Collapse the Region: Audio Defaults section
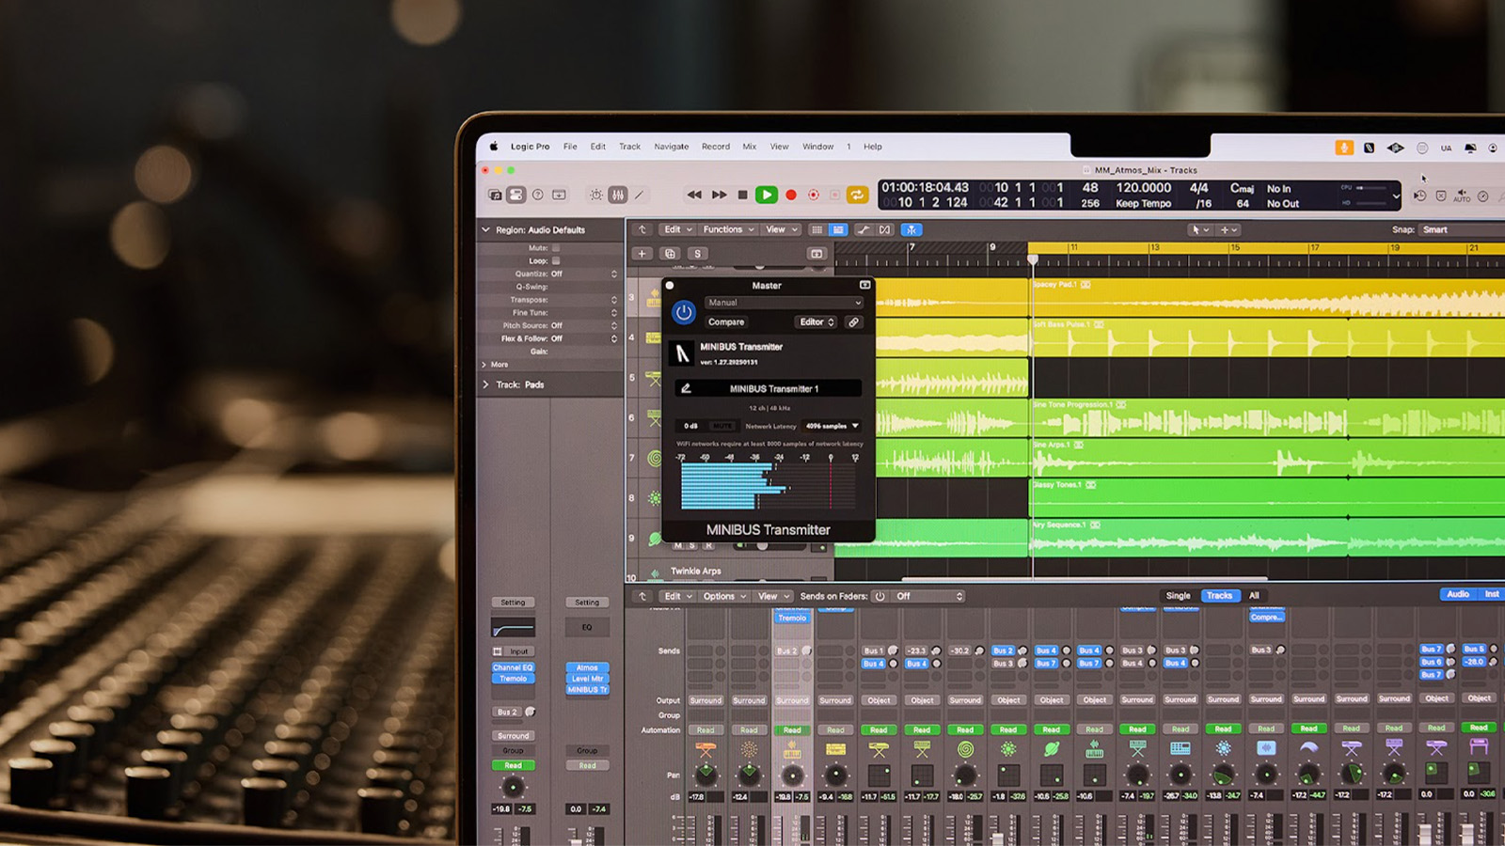This screenshot has width=1505, height=846. 485,229
